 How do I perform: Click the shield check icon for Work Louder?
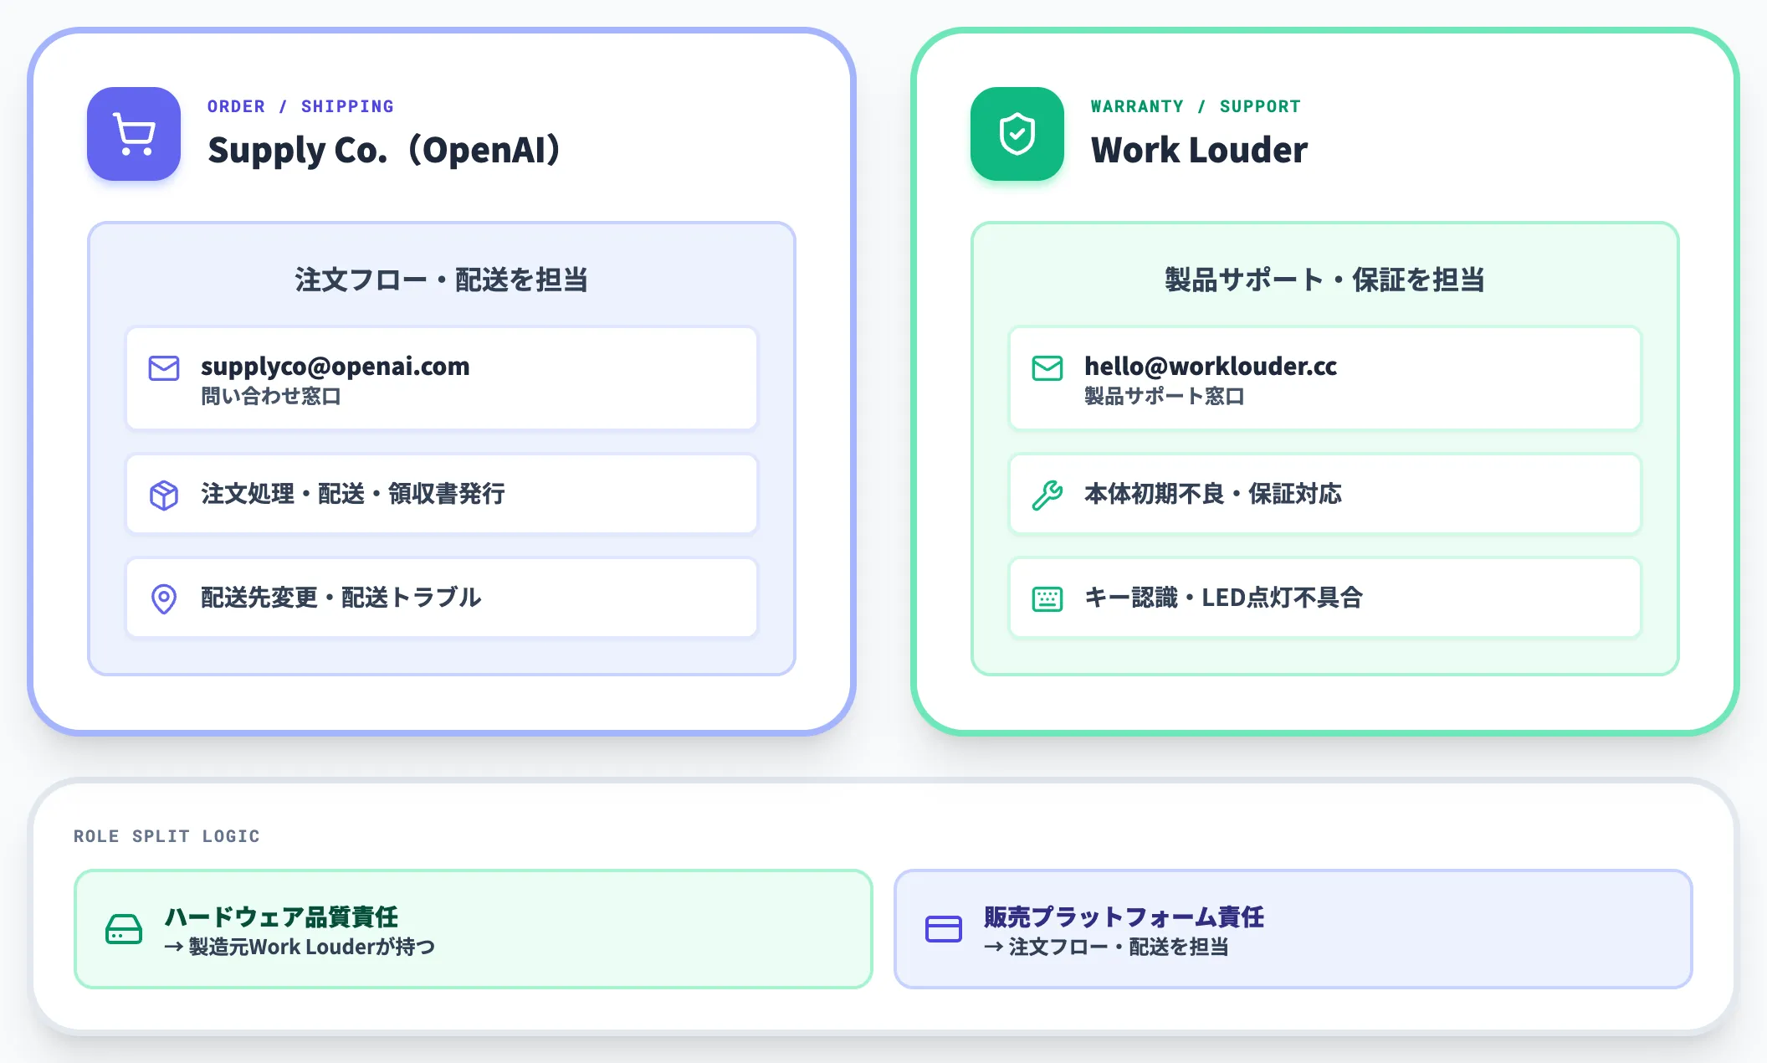(x=1017, y=134)
